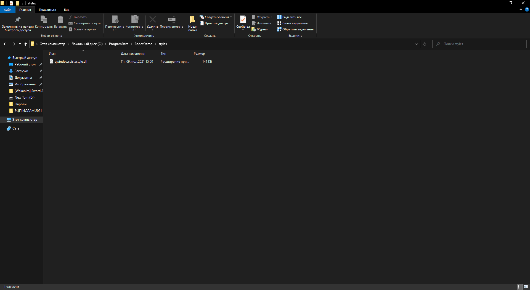This screenshot has height=290, width=530.
Task: Open the Файл menu tab
Action: coord(8,10)
